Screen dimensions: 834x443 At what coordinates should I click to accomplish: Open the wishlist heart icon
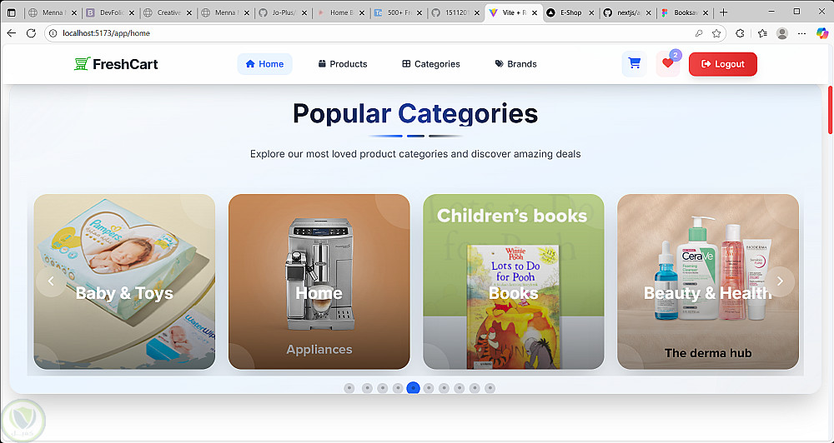(668, 64)
